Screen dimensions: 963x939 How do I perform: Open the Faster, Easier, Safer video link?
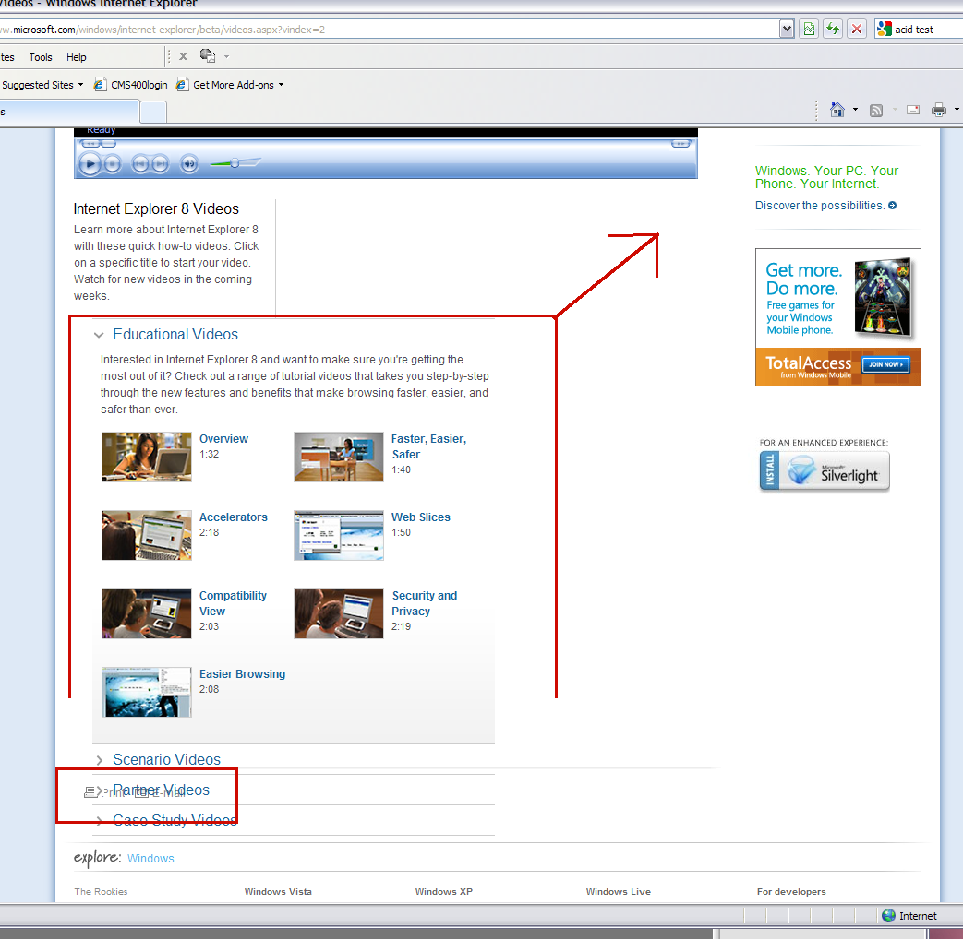(x=428, y=446)
